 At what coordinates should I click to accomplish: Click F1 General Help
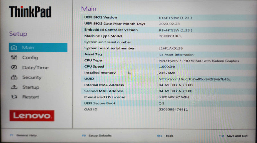coord(23,135)
